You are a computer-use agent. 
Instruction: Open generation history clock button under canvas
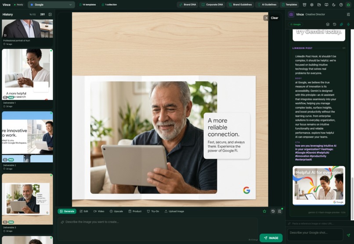[x=273, y=211]
